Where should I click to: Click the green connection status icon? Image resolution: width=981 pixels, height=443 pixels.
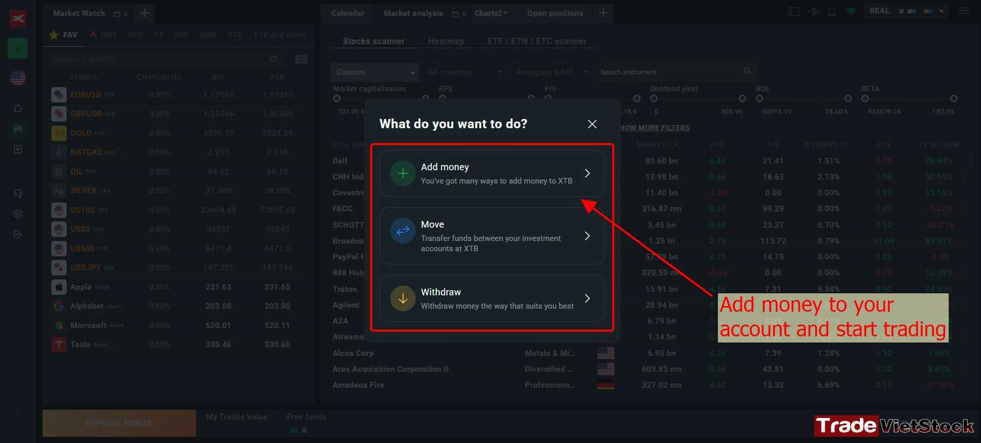pos(851,11)
